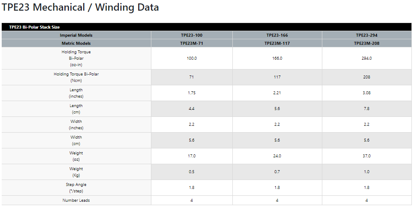Click the 117 Ncm holding torque value
This screenshot has height=206, width=414.
[277, 77]
